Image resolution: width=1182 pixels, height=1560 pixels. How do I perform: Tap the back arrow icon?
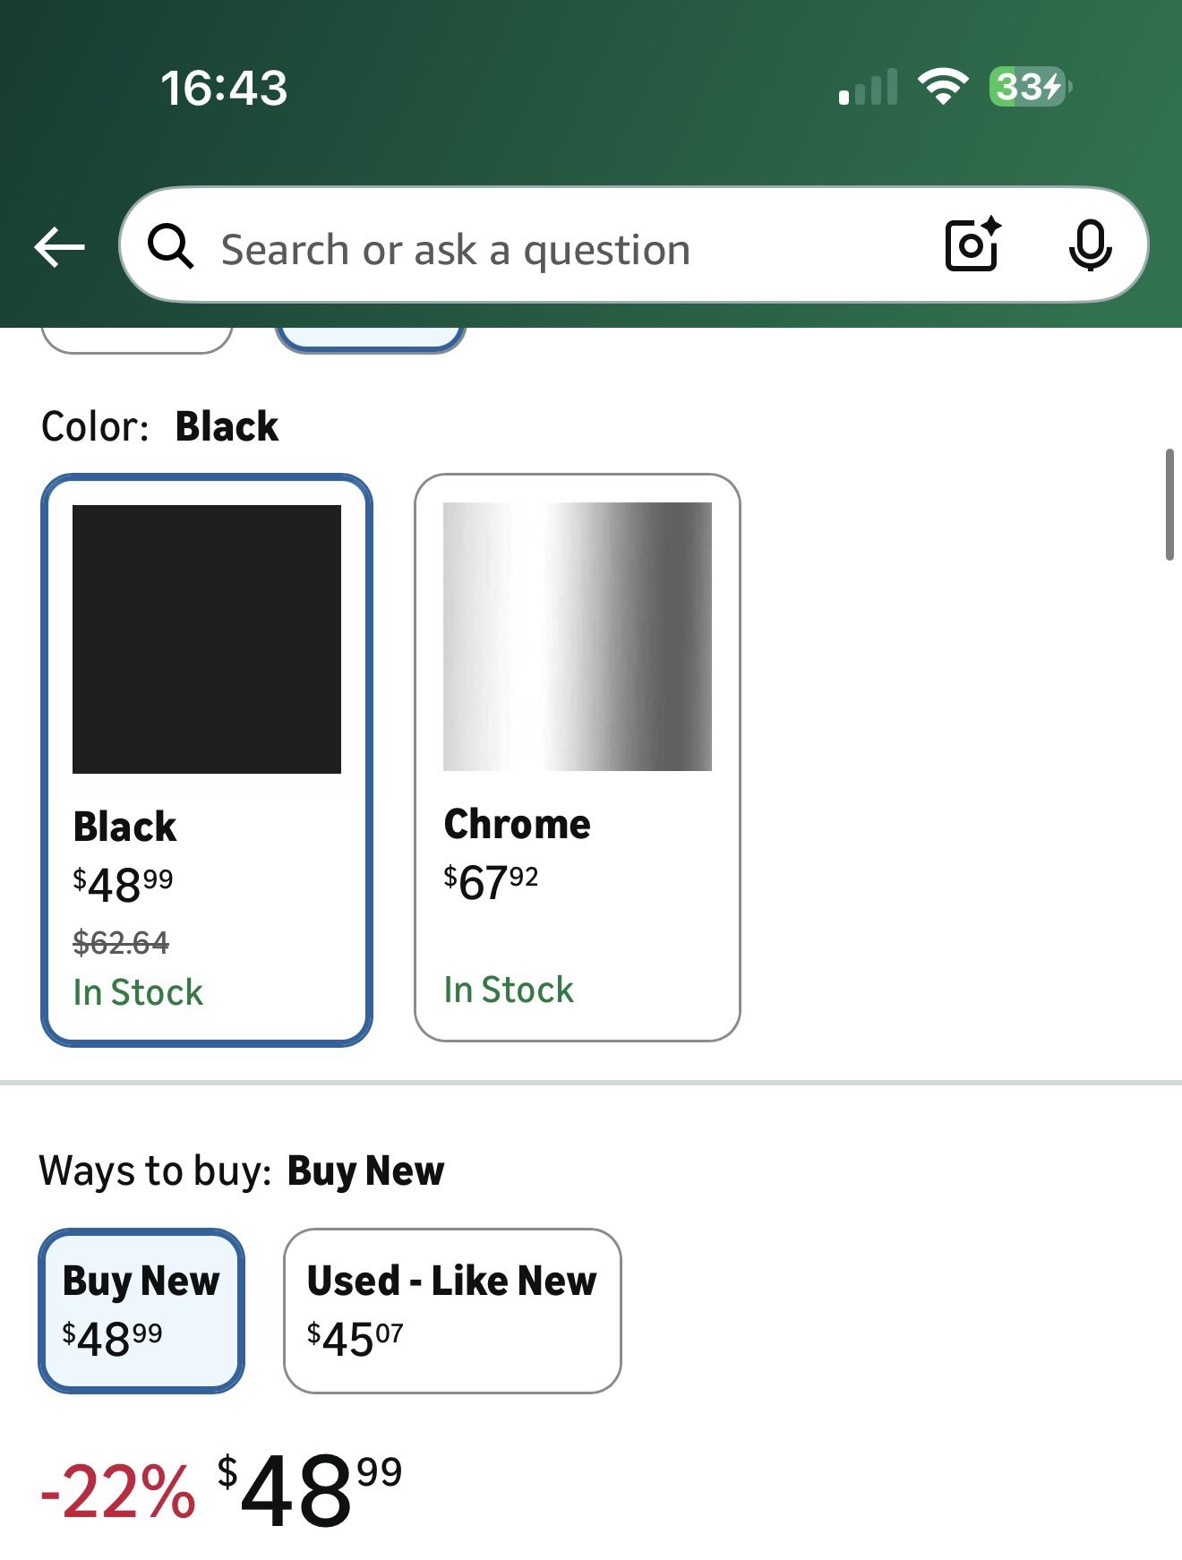click(59, 247)
